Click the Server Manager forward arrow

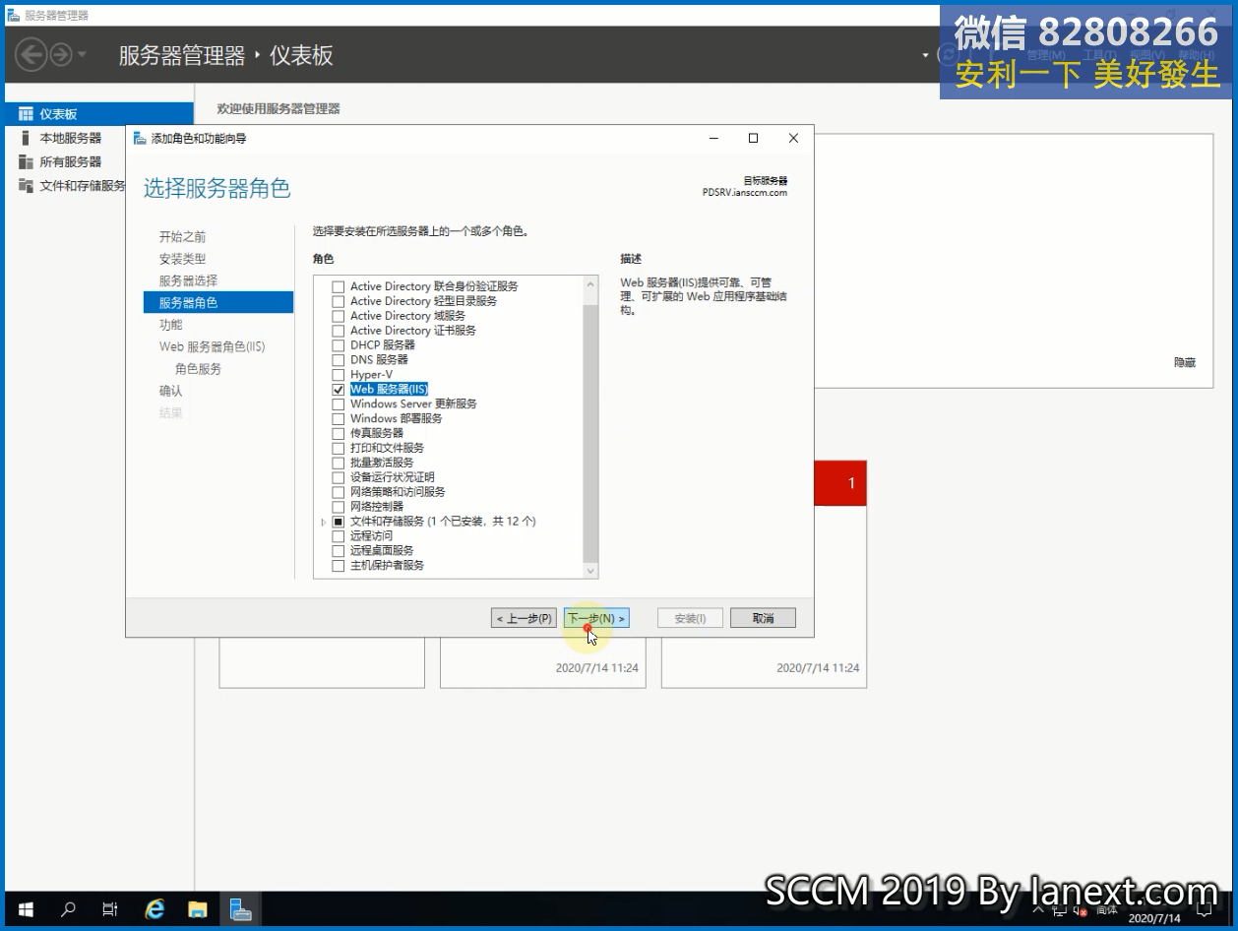pyautogui.click(x=61, y=54)
